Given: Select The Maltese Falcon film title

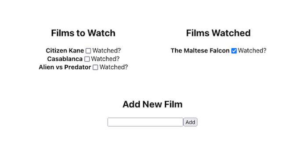Looking at the screenshot, I should click(200, 51).
